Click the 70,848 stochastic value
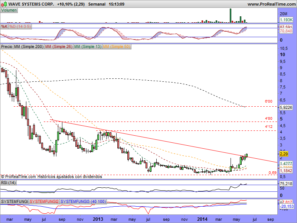The height and width of the screenshot is (223, 297). (286, 31)
